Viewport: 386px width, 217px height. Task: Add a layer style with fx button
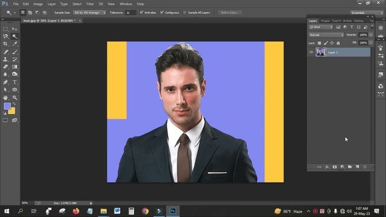point(327,167)
